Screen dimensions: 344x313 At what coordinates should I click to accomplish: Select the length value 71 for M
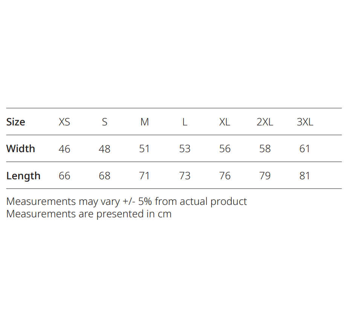click(x=145, y=176)
